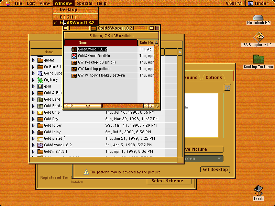275x206 pixels.
Task: Click the Going Buggy item icon
Action: 40,73
